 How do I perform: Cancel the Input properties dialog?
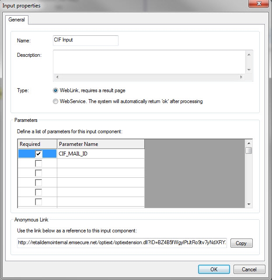[249, 270]
